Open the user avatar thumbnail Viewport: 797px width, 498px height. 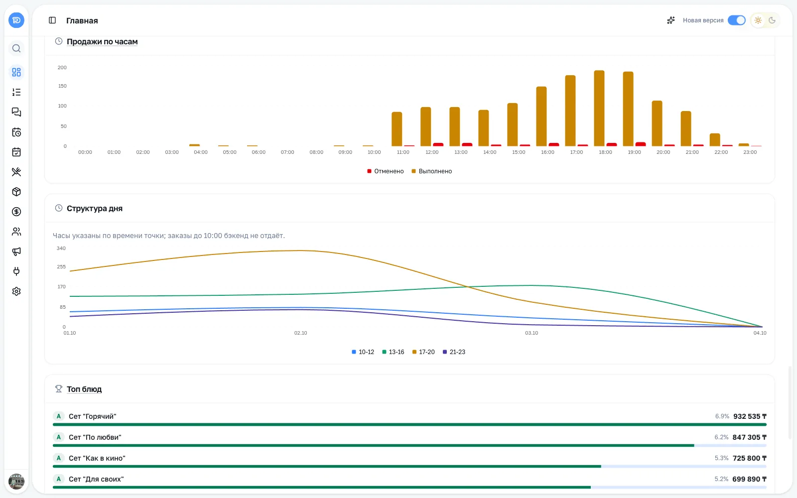[x=16, y=482]
